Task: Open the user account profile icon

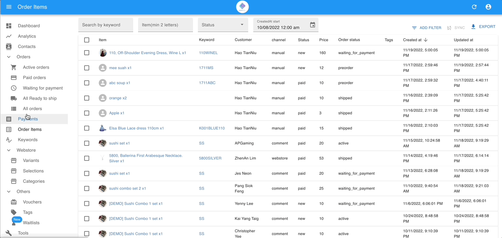Action: point(488,7)
